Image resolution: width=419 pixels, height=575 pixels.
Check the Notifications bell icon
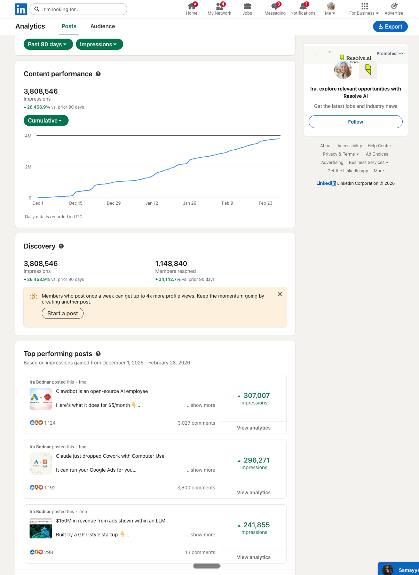[x=303, y=6]
